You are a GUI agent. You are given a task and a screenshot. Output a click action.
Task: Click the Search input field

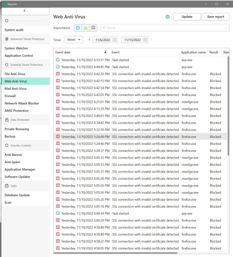point(165,28)
